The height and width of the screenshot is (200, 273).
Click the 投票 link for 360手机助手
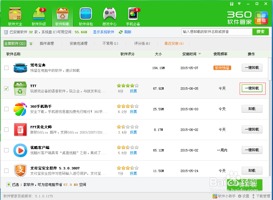click(x=133, y=112)
